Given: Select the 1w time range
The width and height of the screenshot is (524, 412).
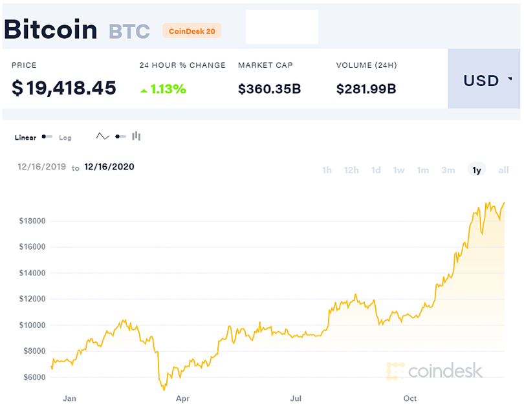Looking at the screenshot, I should click(398, 169).
